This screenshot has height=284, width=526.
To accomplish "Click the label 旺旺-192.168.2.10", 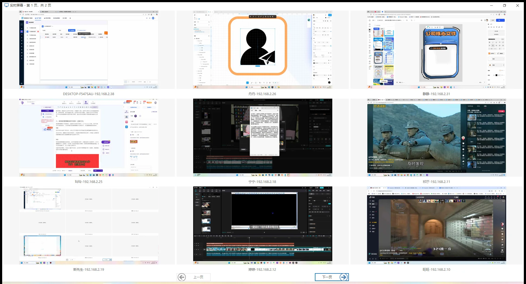I will [x=436, y=270].
